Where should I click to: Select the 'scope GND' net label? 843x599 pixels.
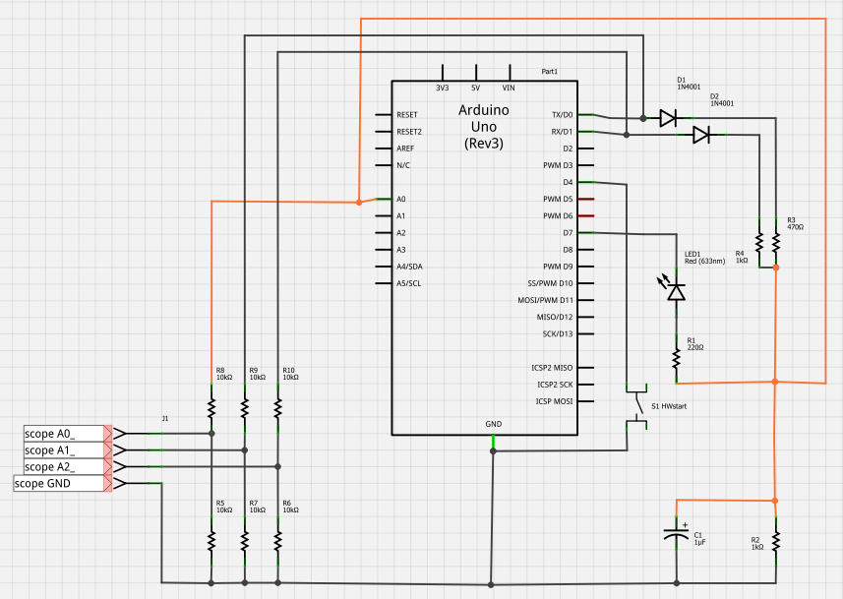(x=58, y=483)
